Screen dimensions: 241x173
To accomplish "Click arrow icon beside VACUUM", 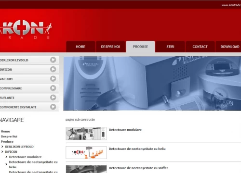I will click(x=53, y=79).
